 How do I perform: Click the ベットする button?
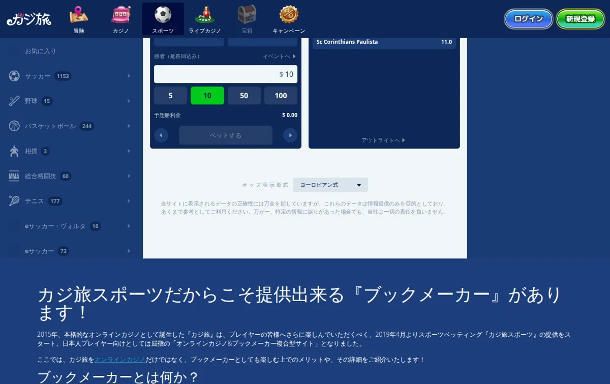click(226, 135)
